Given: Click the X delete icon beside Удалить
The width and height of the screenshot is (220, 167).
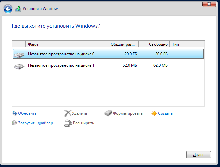Looking at the screenshot, I should click(x=68, y=113).
